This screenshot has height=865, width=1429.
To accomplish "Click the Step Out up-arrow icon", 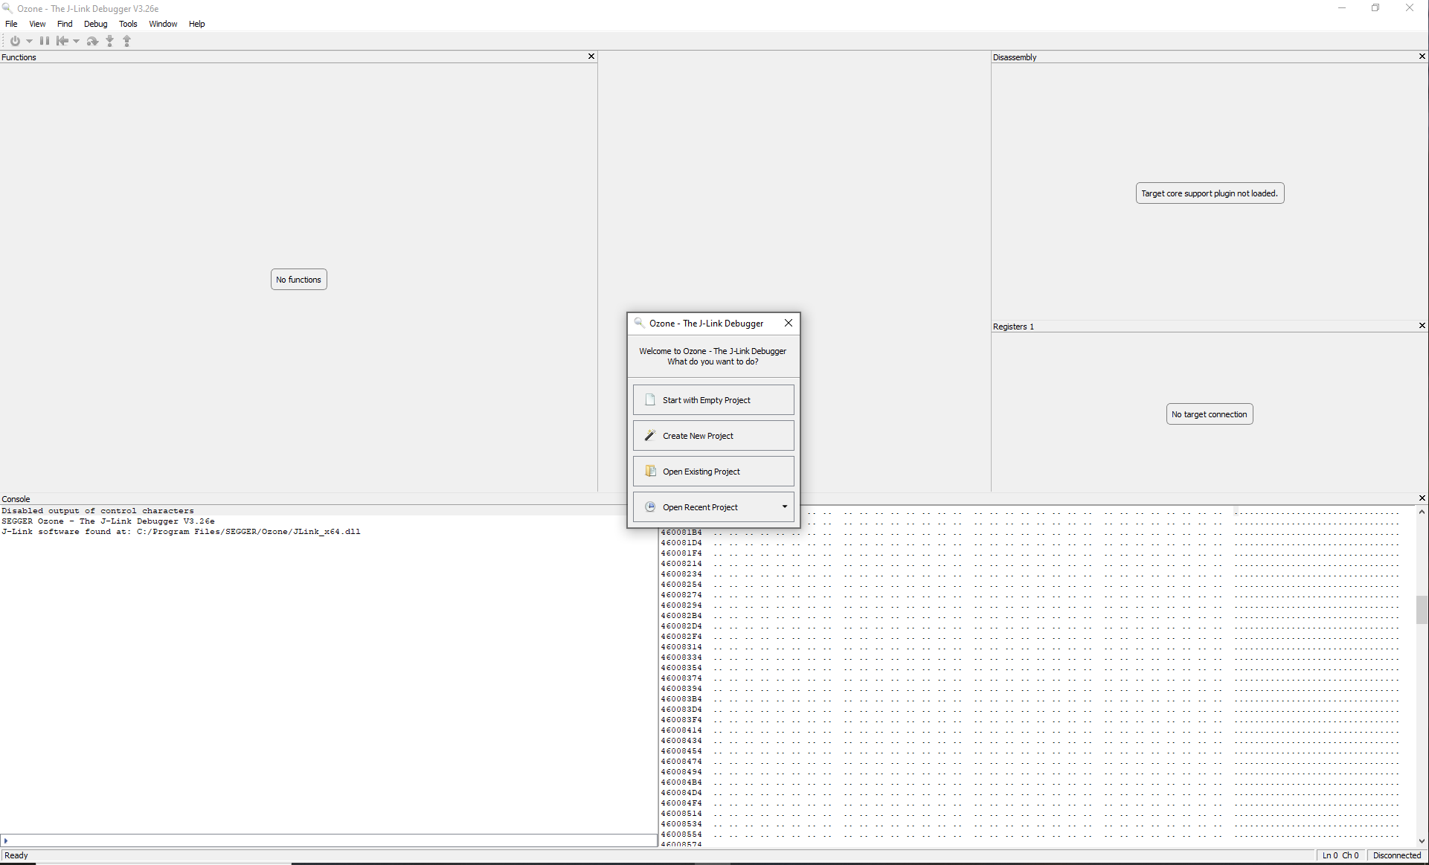I will pos(126,41).
